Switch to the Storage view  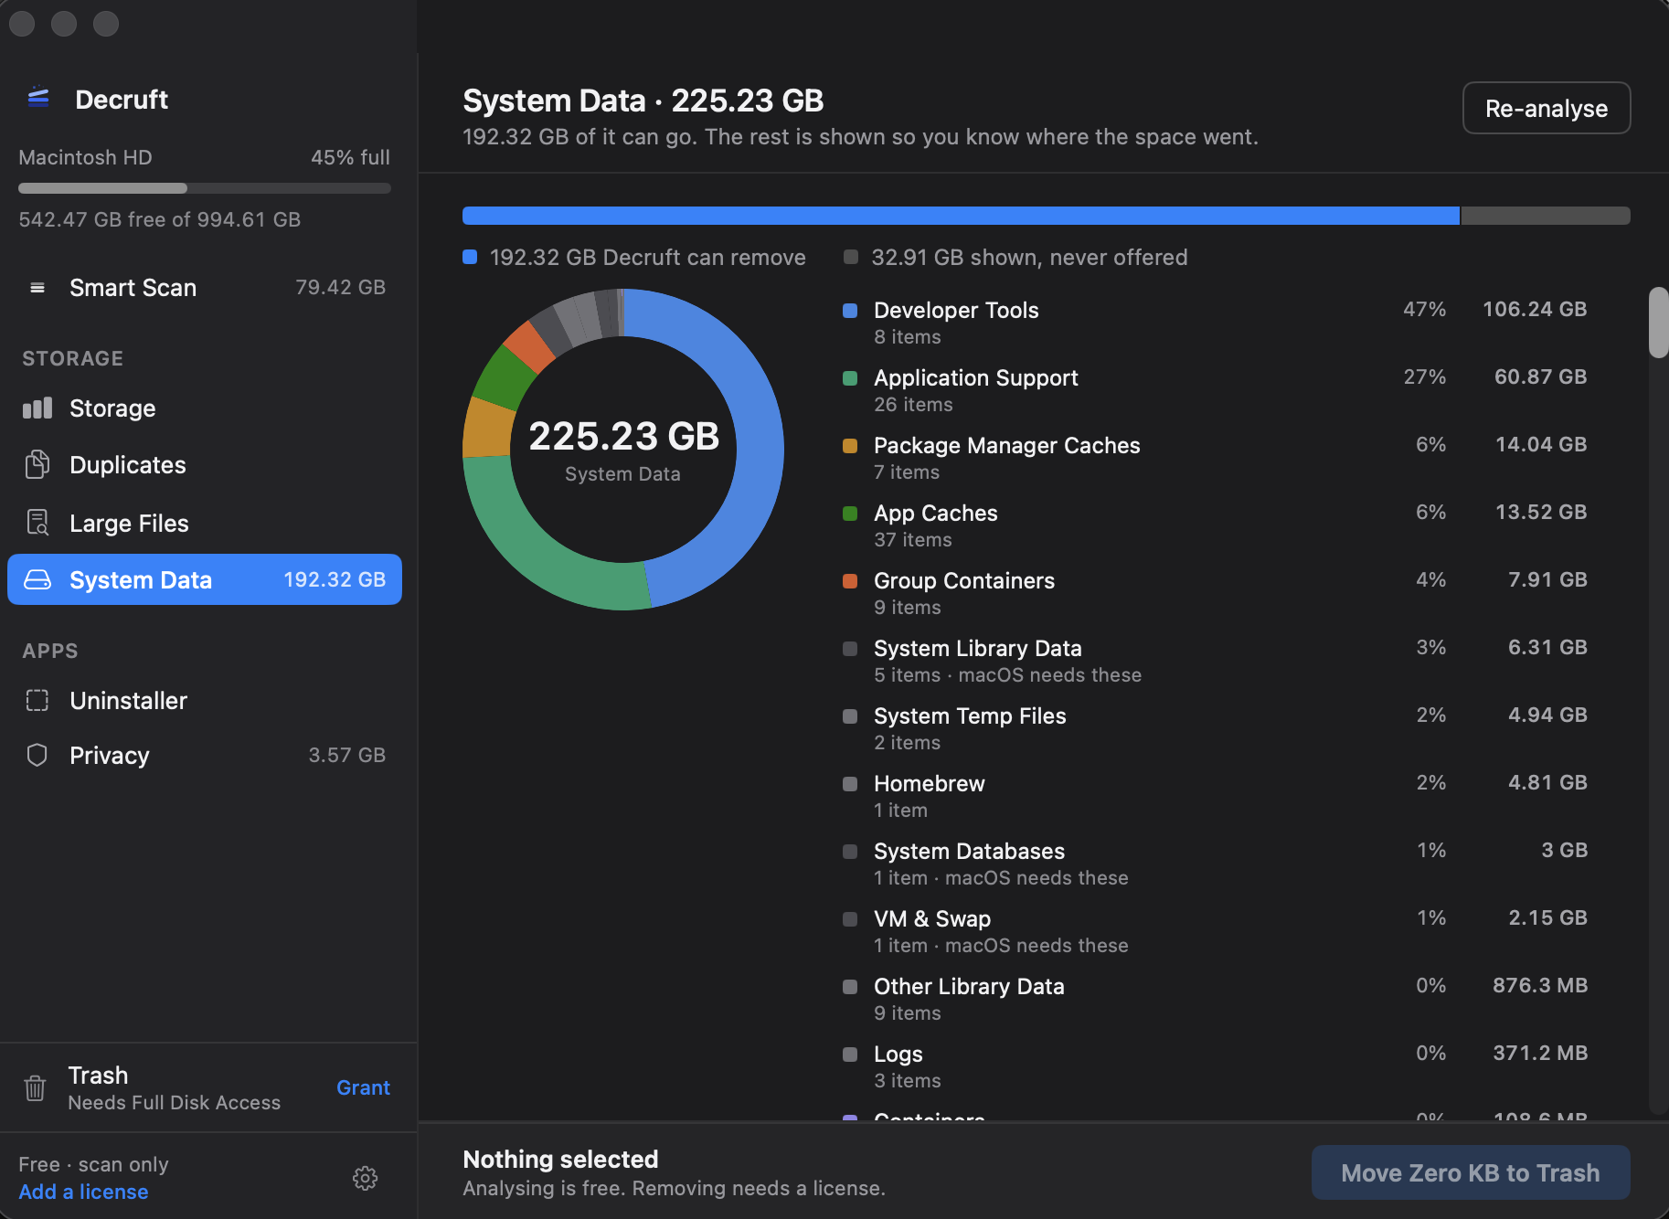click(x=205, y=408)
